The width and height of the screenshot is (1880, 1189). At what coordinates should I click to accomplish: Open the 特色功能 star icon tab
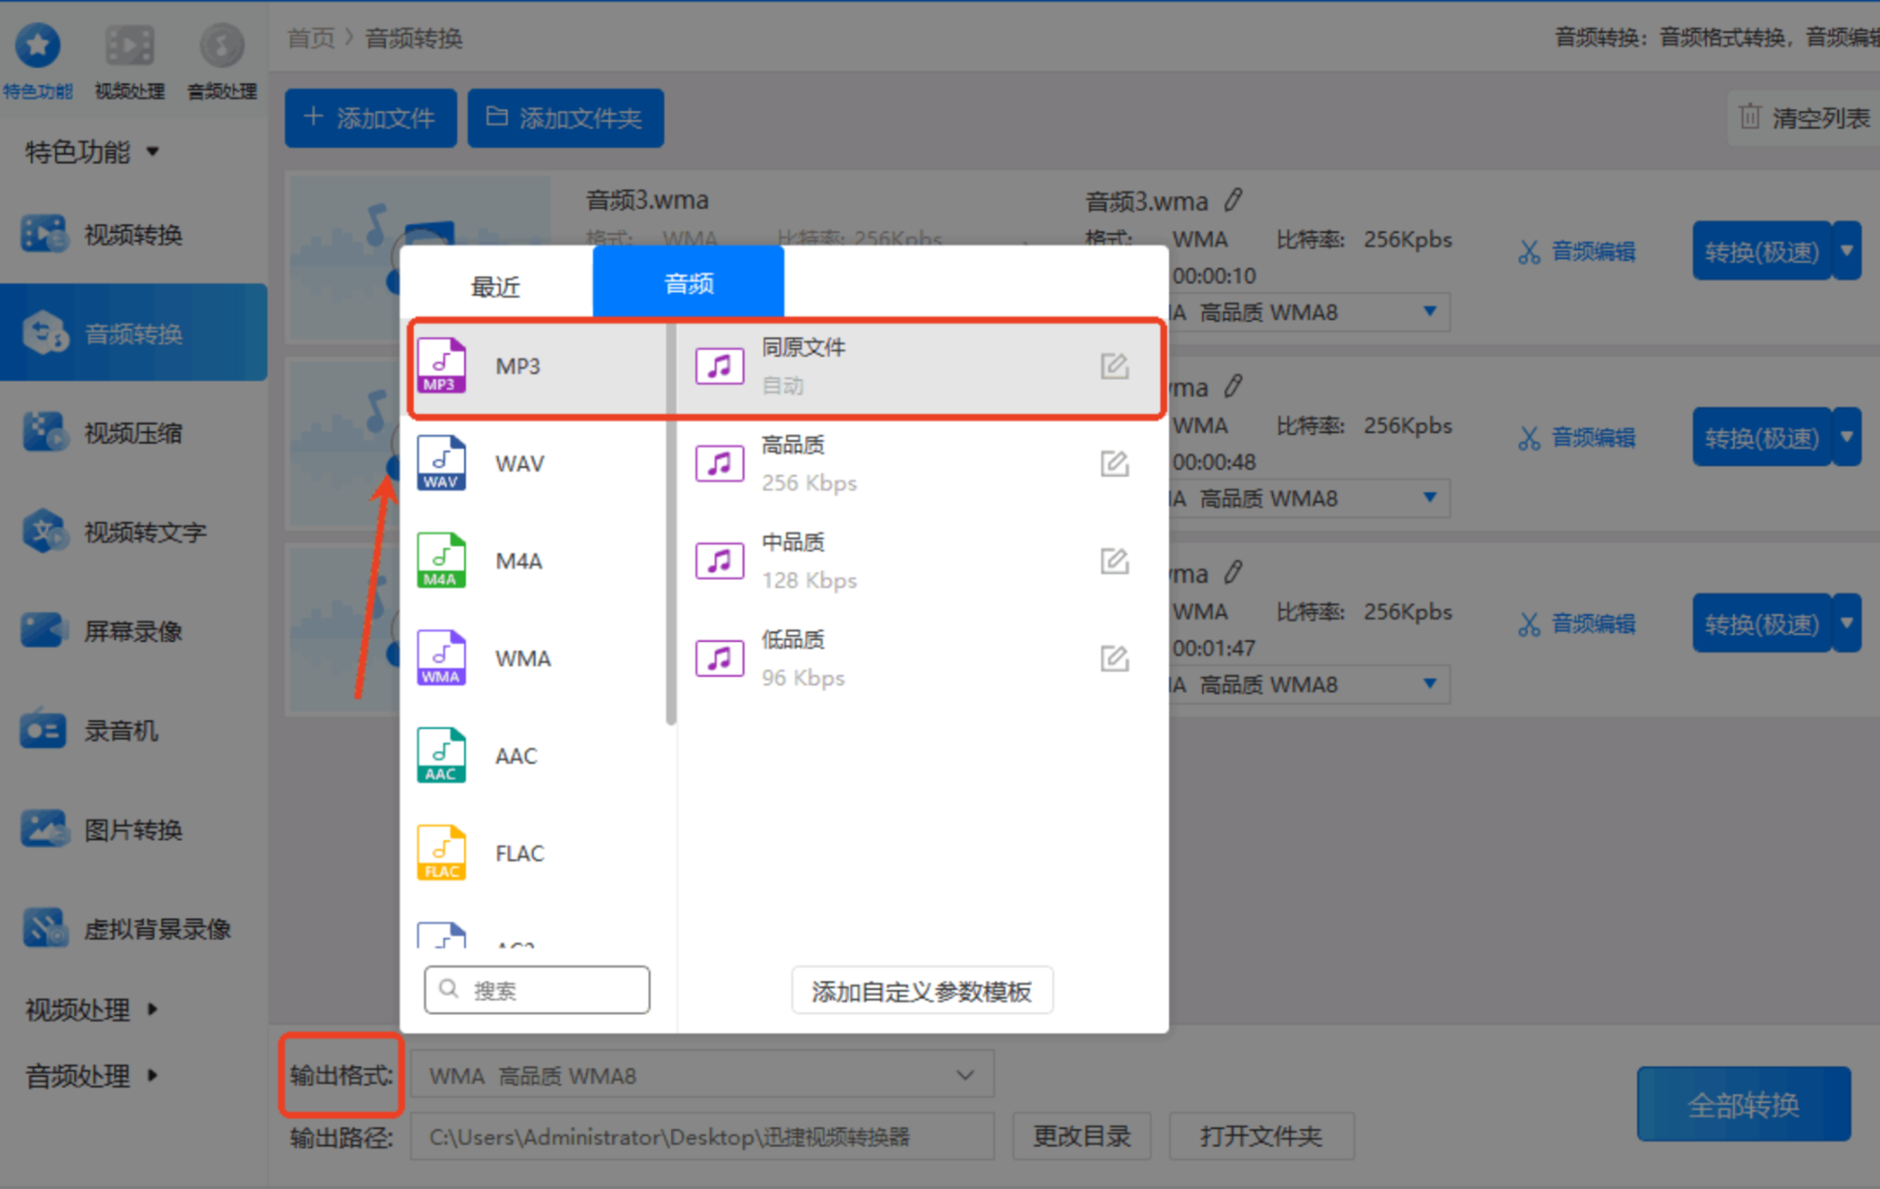(38, 60)
